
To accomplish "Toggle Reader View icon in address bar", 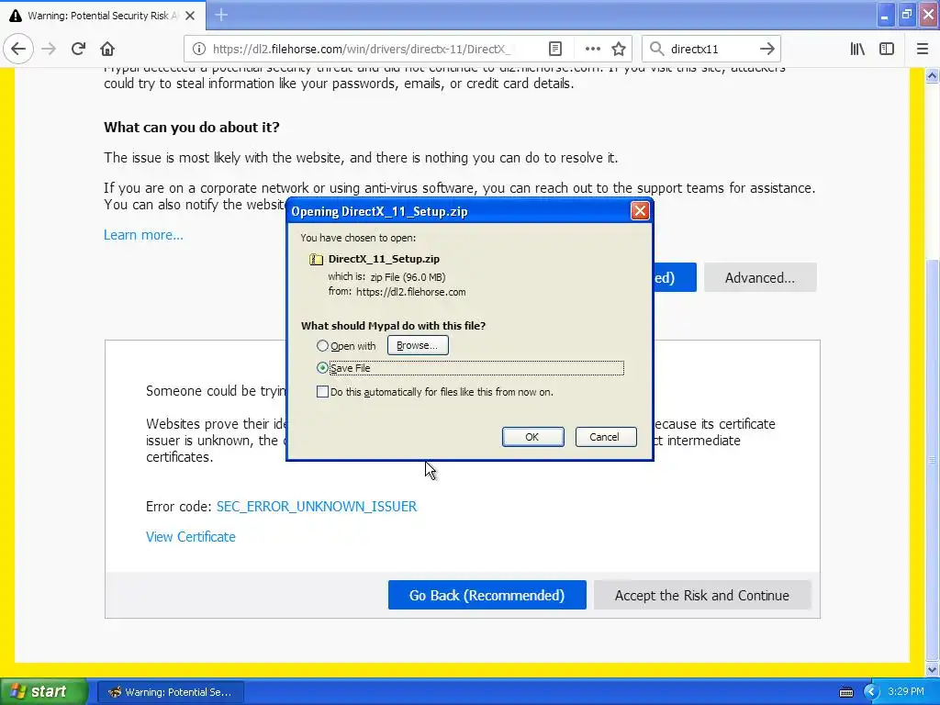I will click(x=555, y=50).
